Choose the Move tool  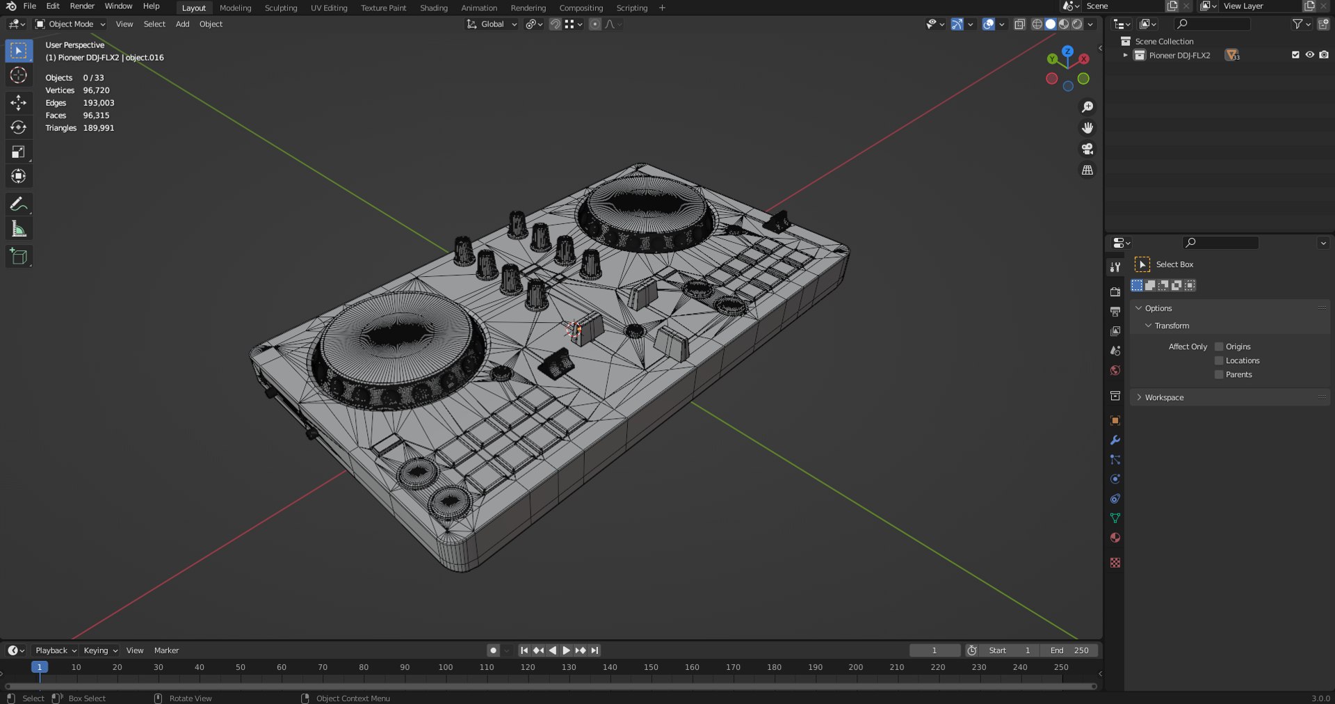pos(19,103)
